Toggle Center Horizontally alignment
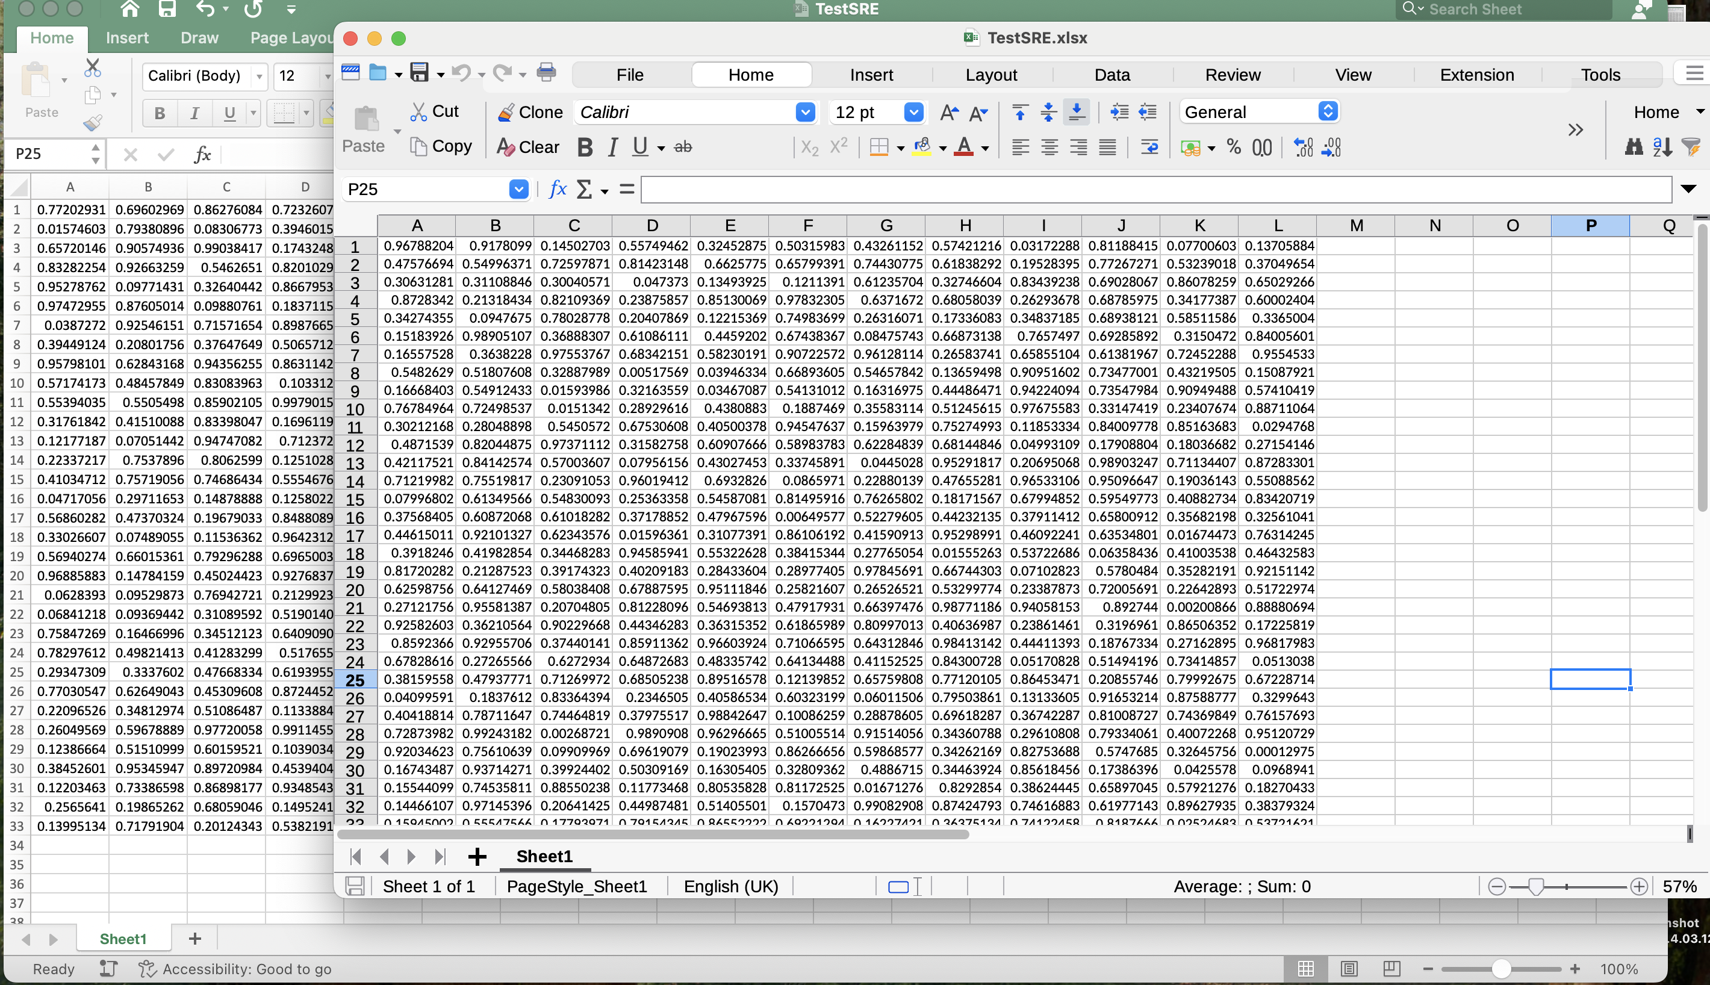 click(x=1049, y=147)
